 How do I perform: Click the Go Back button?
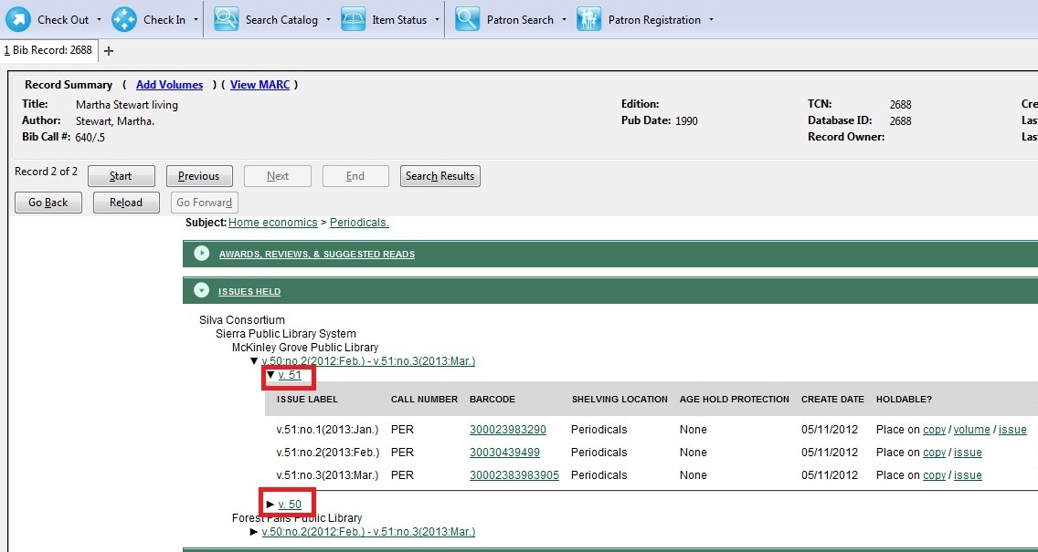48,202
